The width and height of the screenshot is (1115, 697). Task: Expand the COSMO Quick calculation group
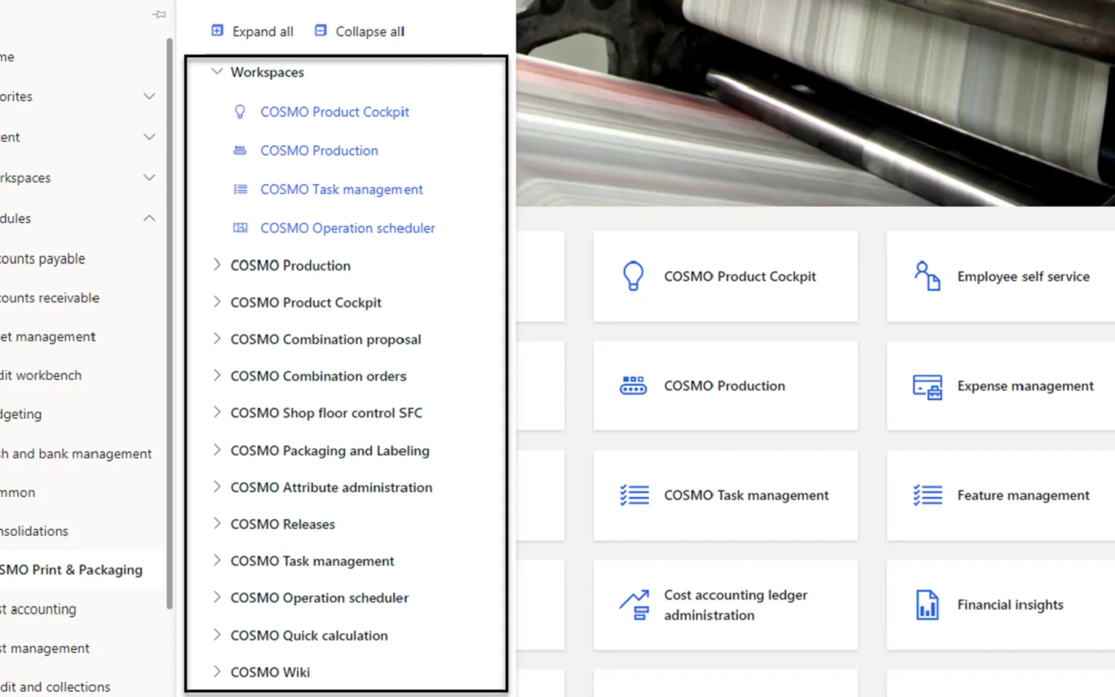pyautogui.click(x=217, y=635)
